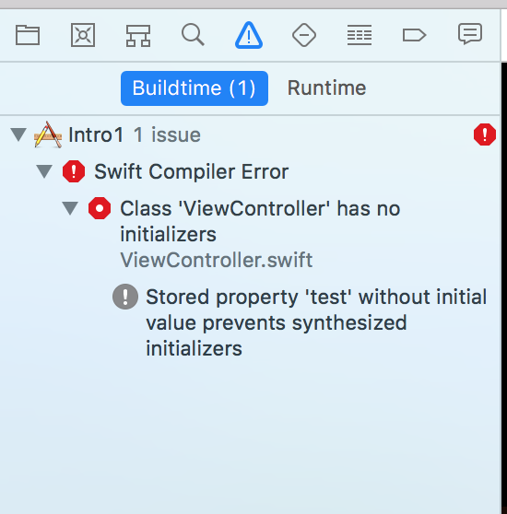
Task: Open the Test navigator diamond icon
Action: [x=304, y=35]
